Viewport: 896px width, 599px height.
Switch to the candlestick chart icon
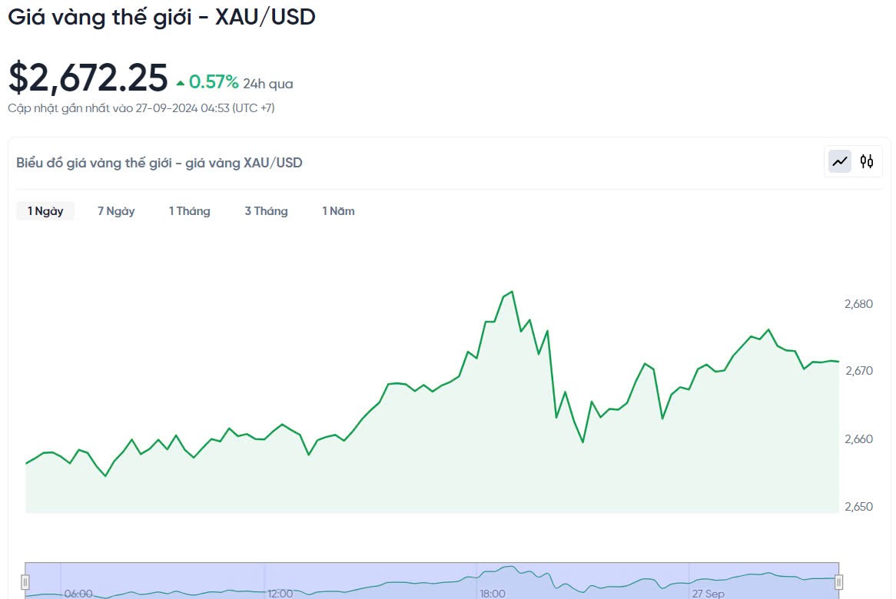pyautogui.click(x=867, y=161)
